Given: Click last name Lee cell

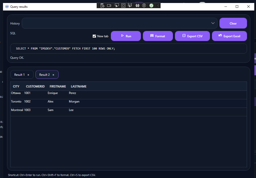Looking at the screenshot, I should coord(71,110).
